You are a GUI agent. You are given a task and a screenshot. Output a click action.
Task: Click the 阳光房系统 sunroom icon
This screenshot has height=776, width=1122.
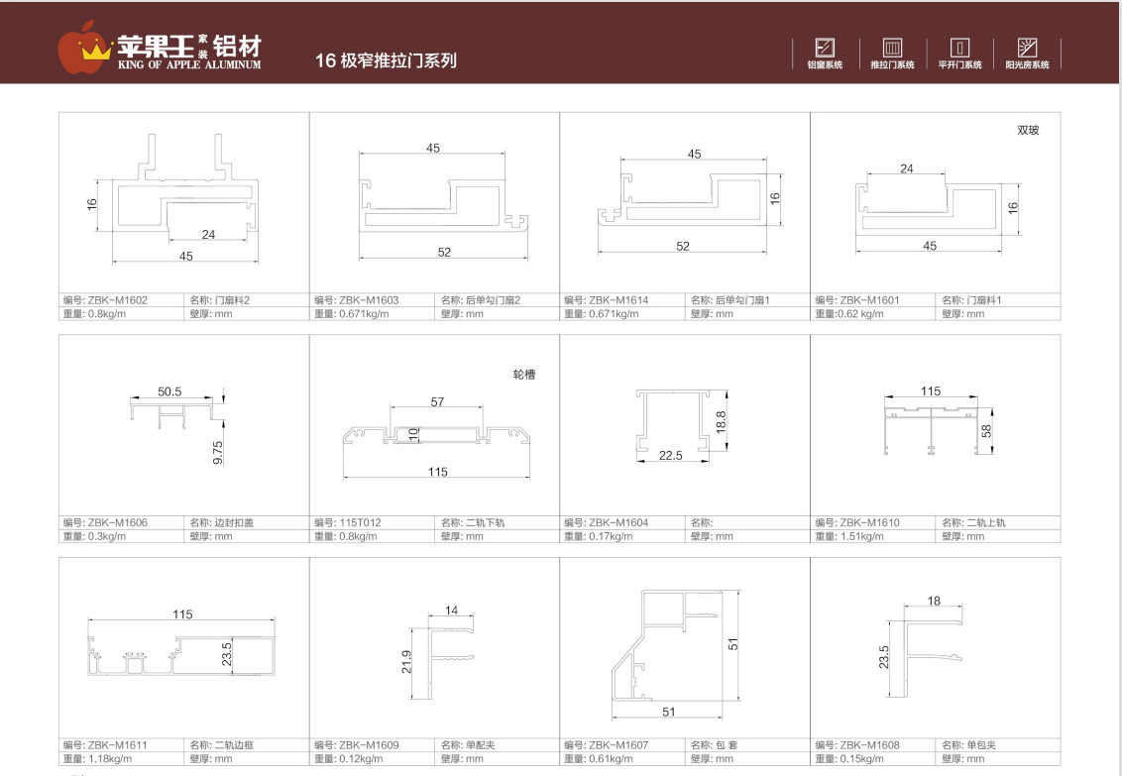pyautogui.click(x=1027, y=48)
